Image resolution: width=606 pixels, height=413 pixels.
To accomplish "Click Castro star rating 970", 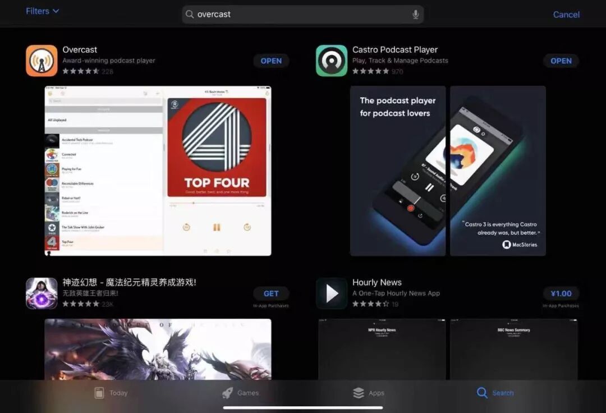I will tap(378, 71).
